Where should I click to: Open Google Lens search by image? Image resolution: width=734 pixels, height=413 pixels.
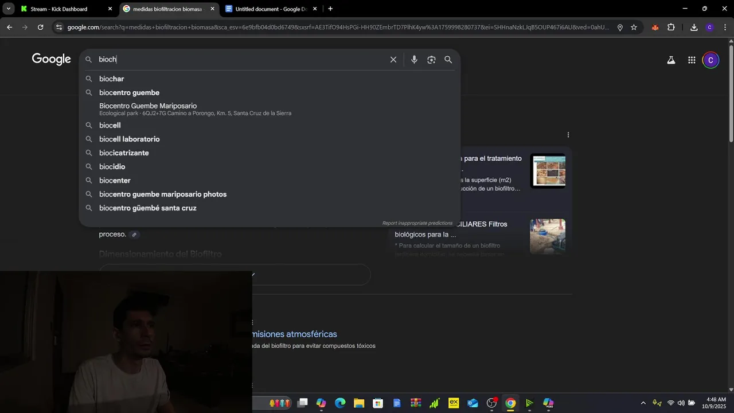(431, 60)
